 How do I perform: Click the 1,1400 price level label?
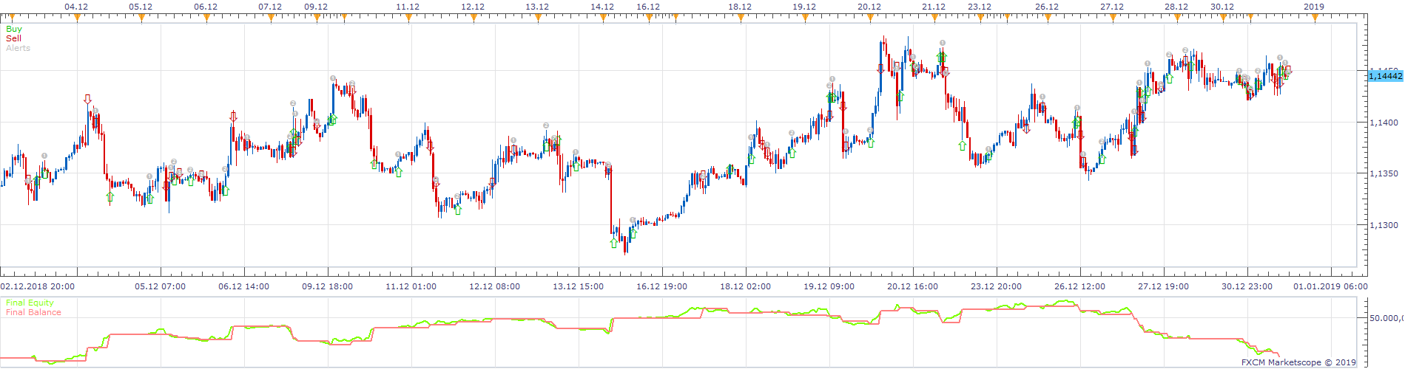coord(1384,123)
